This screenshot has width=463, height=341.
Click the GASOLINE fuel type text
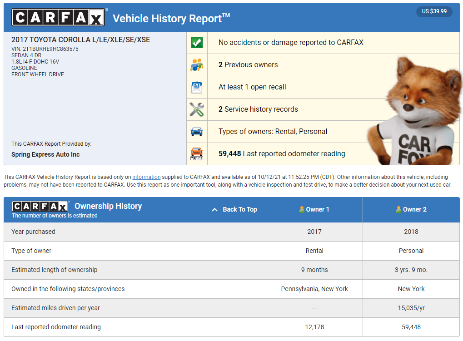(24, 68)
